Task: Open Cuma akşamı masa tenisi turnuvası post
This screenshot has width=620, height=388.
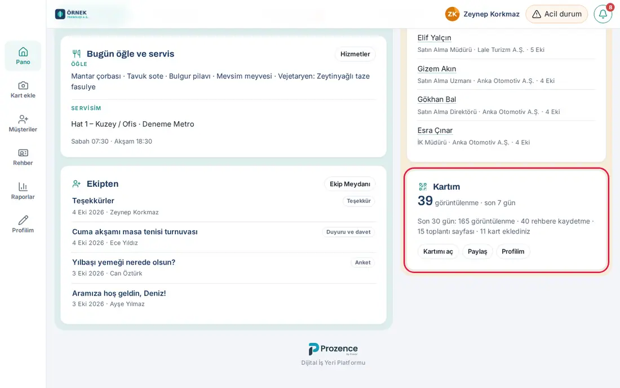Action: pyautogui.click(x=135, y=232)
